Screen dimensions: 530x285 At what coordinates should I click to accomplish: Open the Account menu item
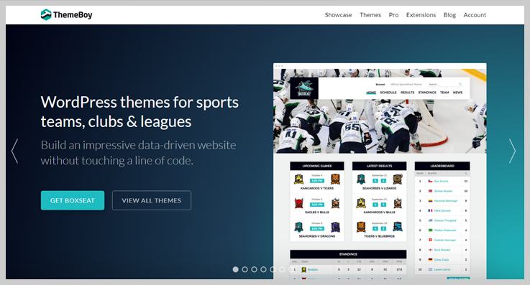(x=475, y=15)
